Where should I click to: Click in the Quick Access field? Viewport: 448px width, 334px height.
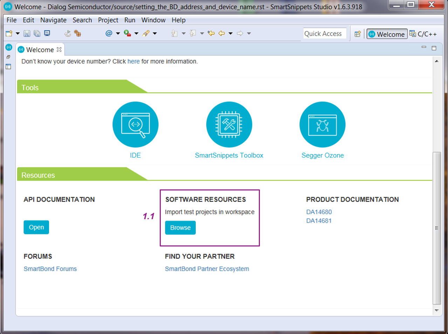tap(325, 34)
